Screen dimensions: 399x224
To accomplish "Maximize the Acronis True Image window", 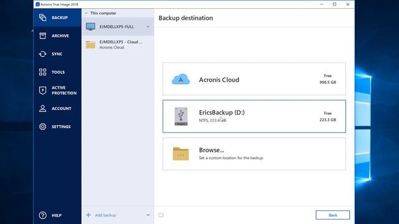I will pyautogui.click(x=335, y=4).
